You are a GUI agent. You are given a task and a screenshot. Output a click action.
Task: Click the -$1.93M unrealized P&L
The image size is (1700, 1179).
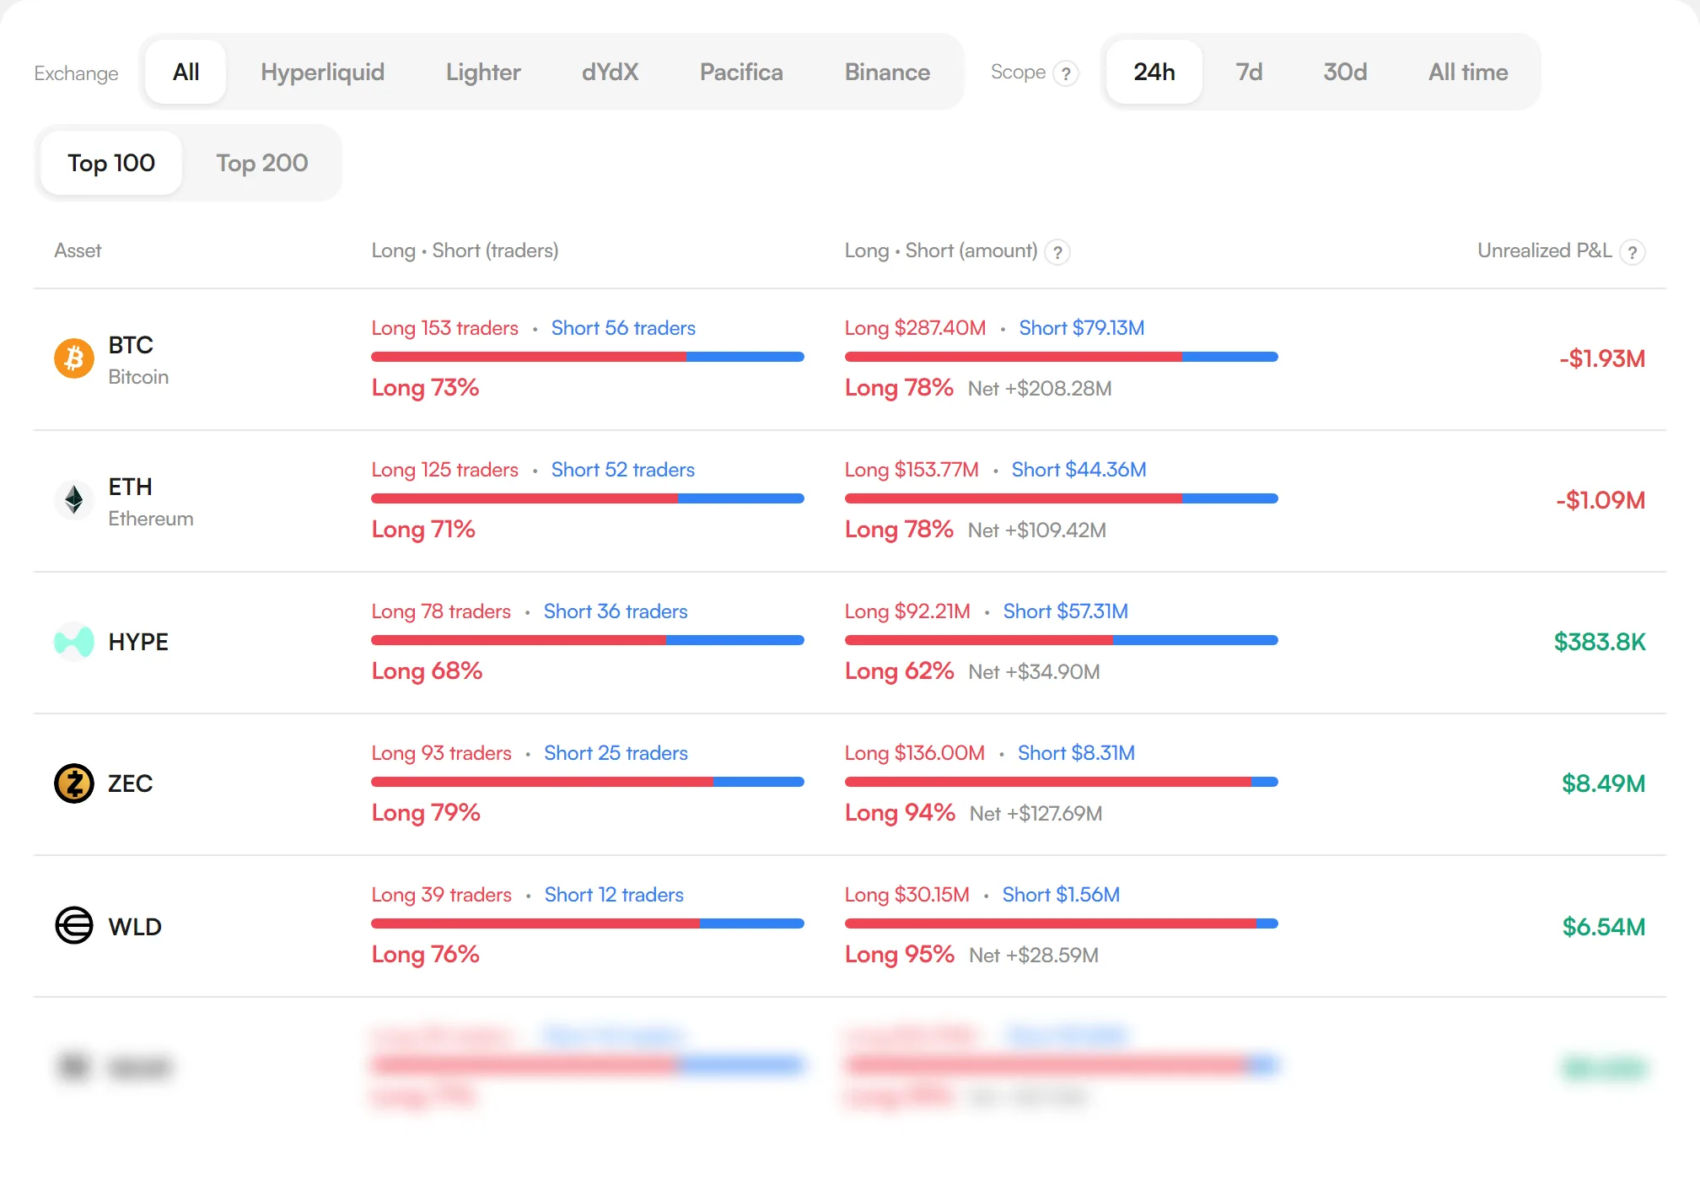(1602, 358)
